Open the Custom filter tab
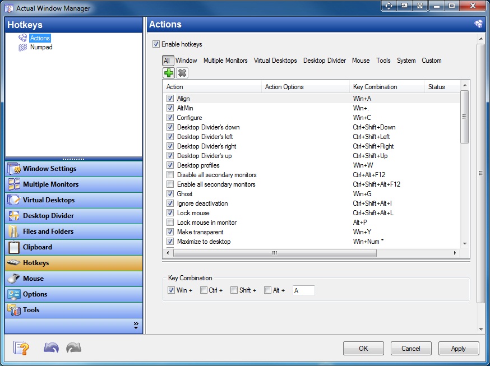Image resolution: width=490 pixels, height=366 pixels. [x=431, y=61]
